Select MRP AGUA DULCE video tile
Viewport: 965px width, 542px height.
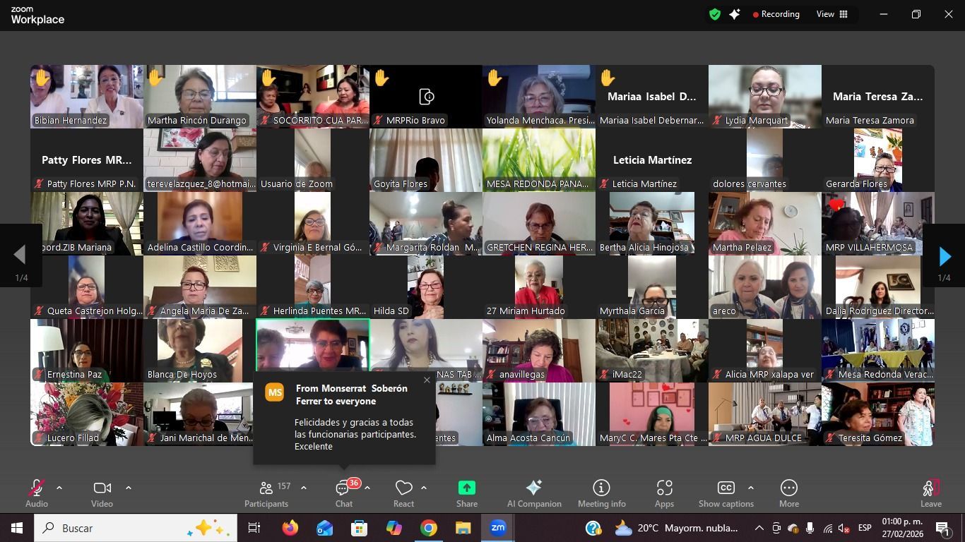coord(765,414)
